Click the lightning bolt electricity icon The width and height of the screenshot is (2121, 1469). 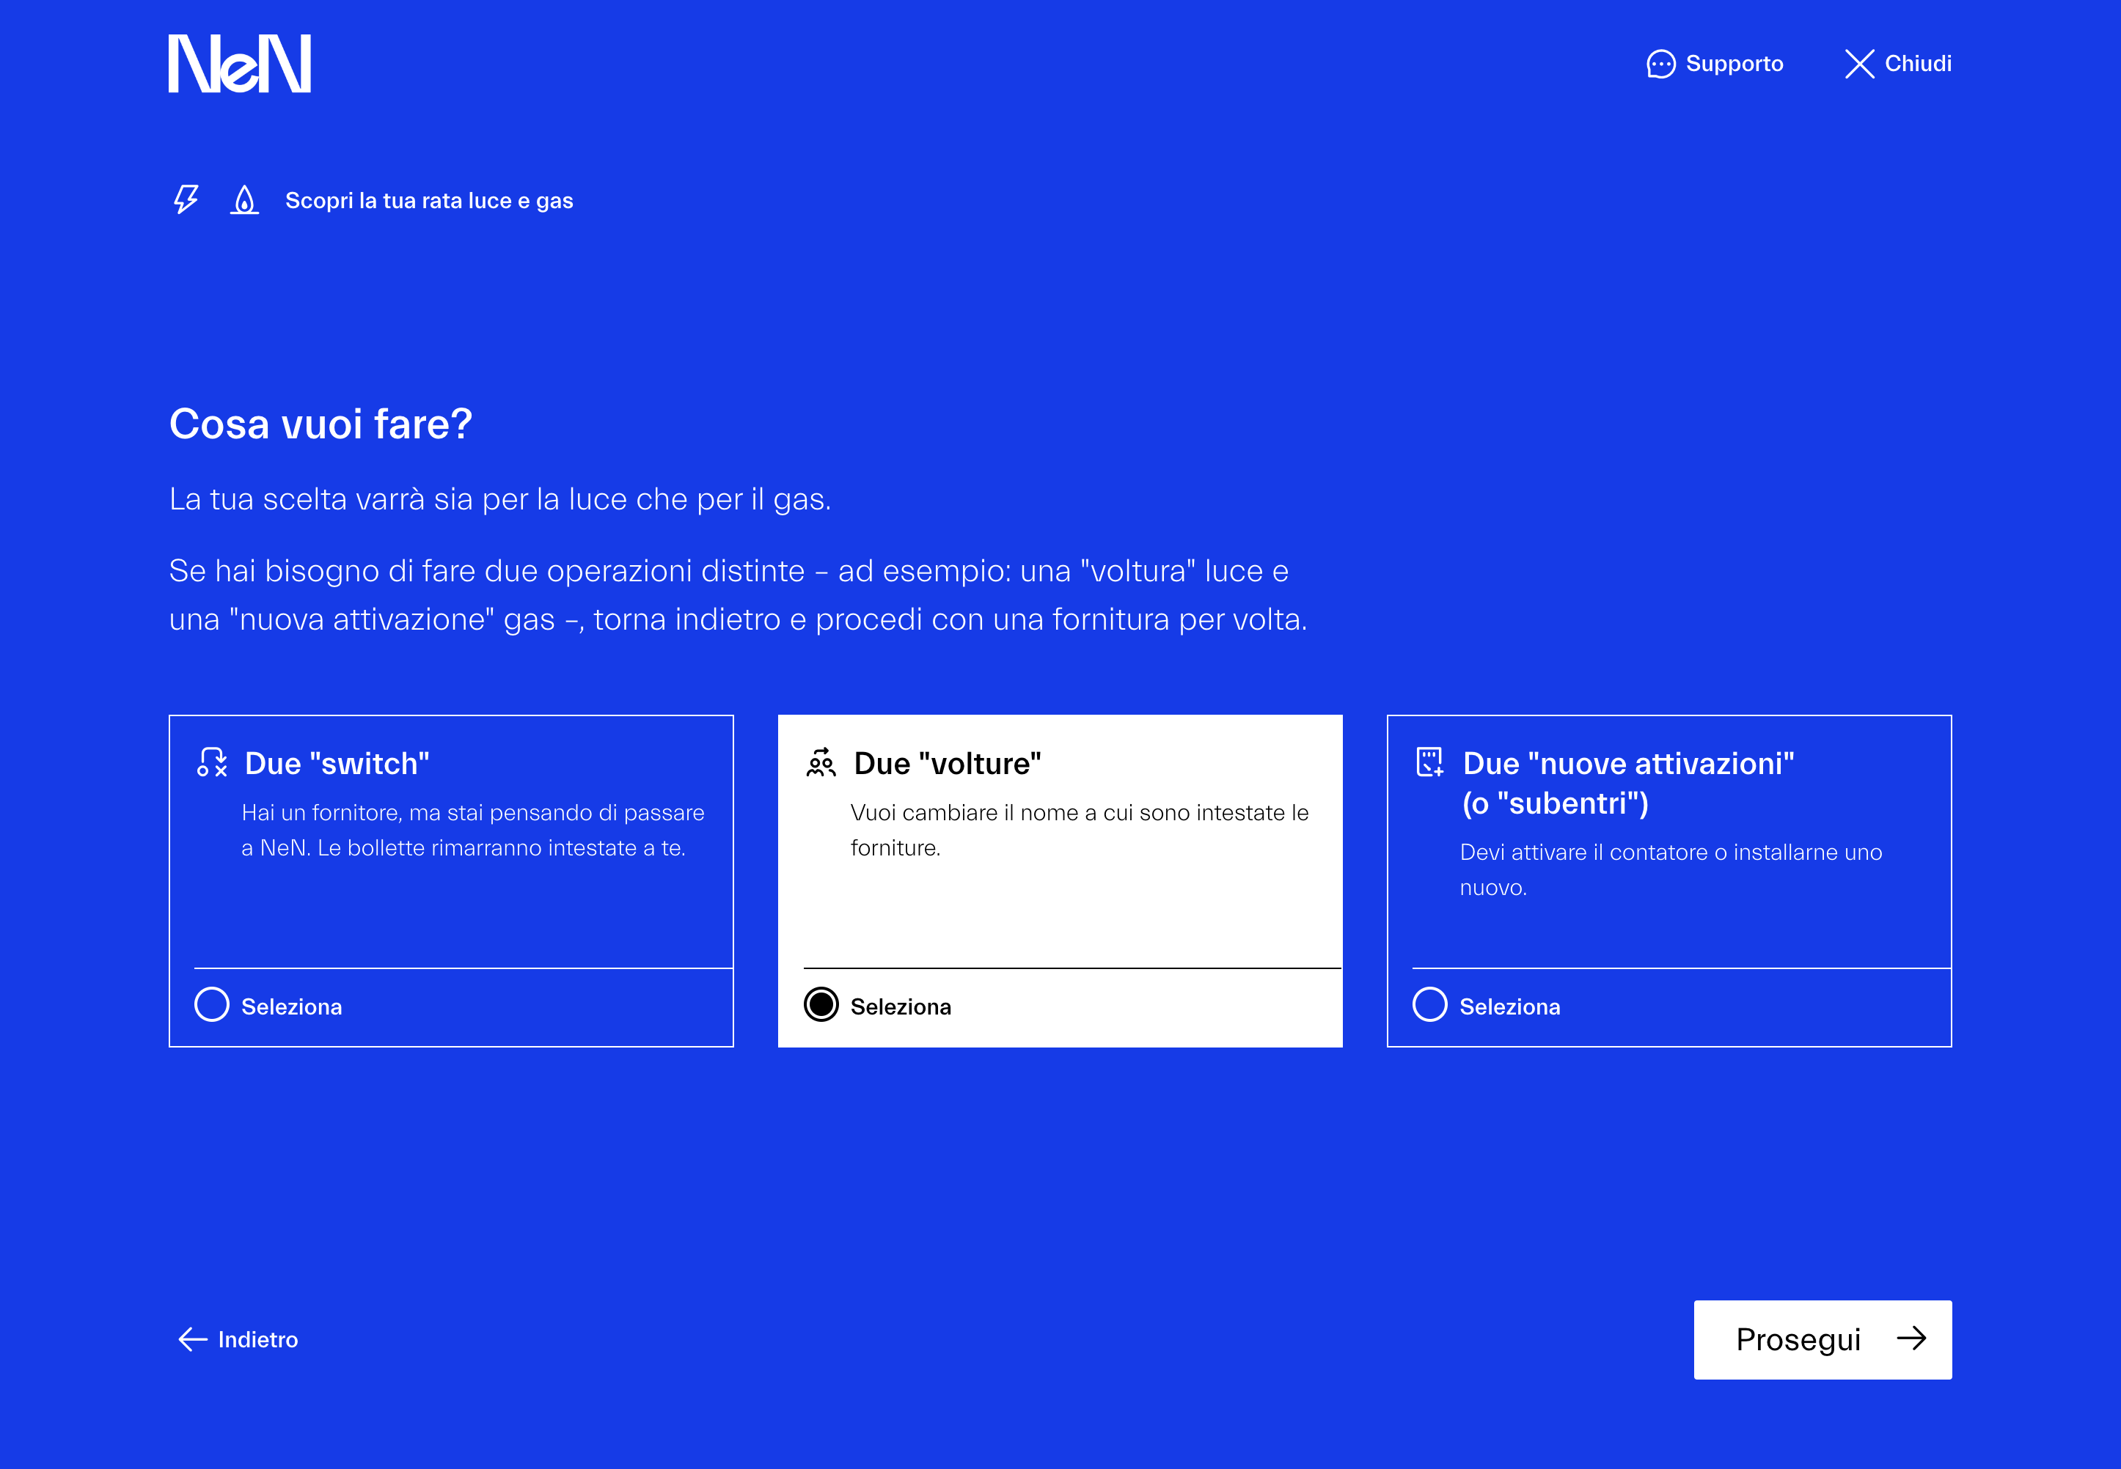[186, 199]
